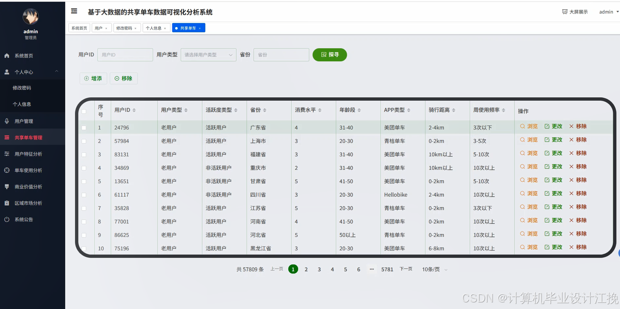This screenshot has width=620, height=309.
Task: Check the row for user 13651
Action: [84, 182]
